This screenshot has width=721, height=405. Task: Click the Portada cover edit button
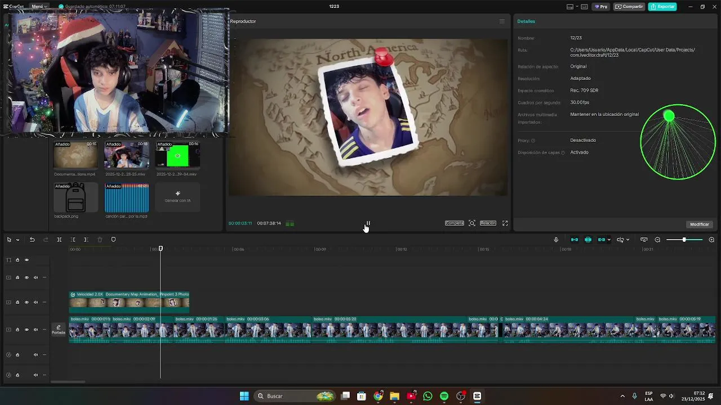pos(59,330)
